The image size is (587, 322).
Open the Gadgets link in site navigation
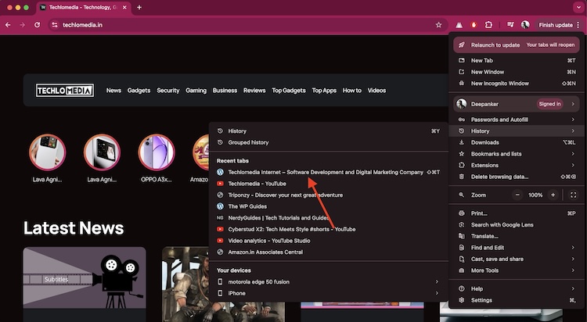point(139,91)
